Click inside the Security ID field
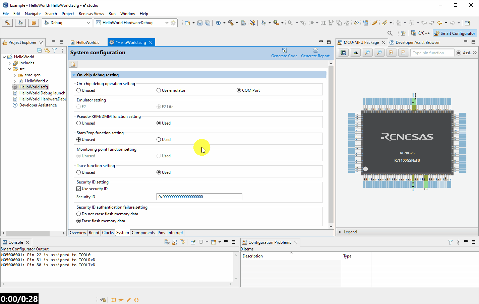The width and height of the screenshot is (479, 304). coord(199,197)
